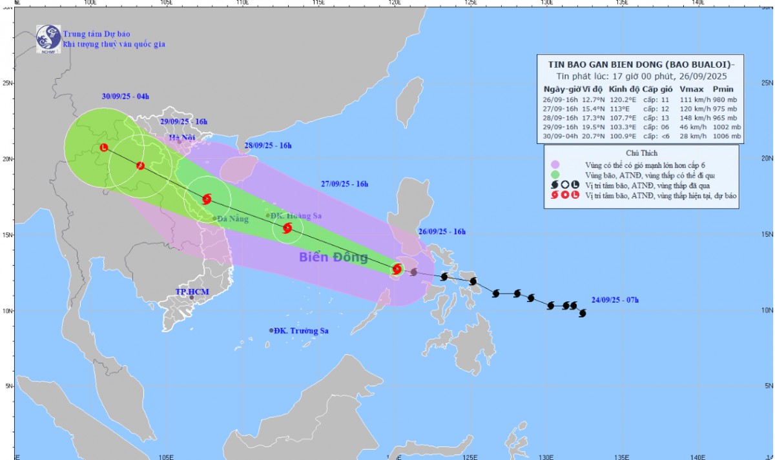
Task: Click the 24/09/25 - 07h time label
Action: 615,301
